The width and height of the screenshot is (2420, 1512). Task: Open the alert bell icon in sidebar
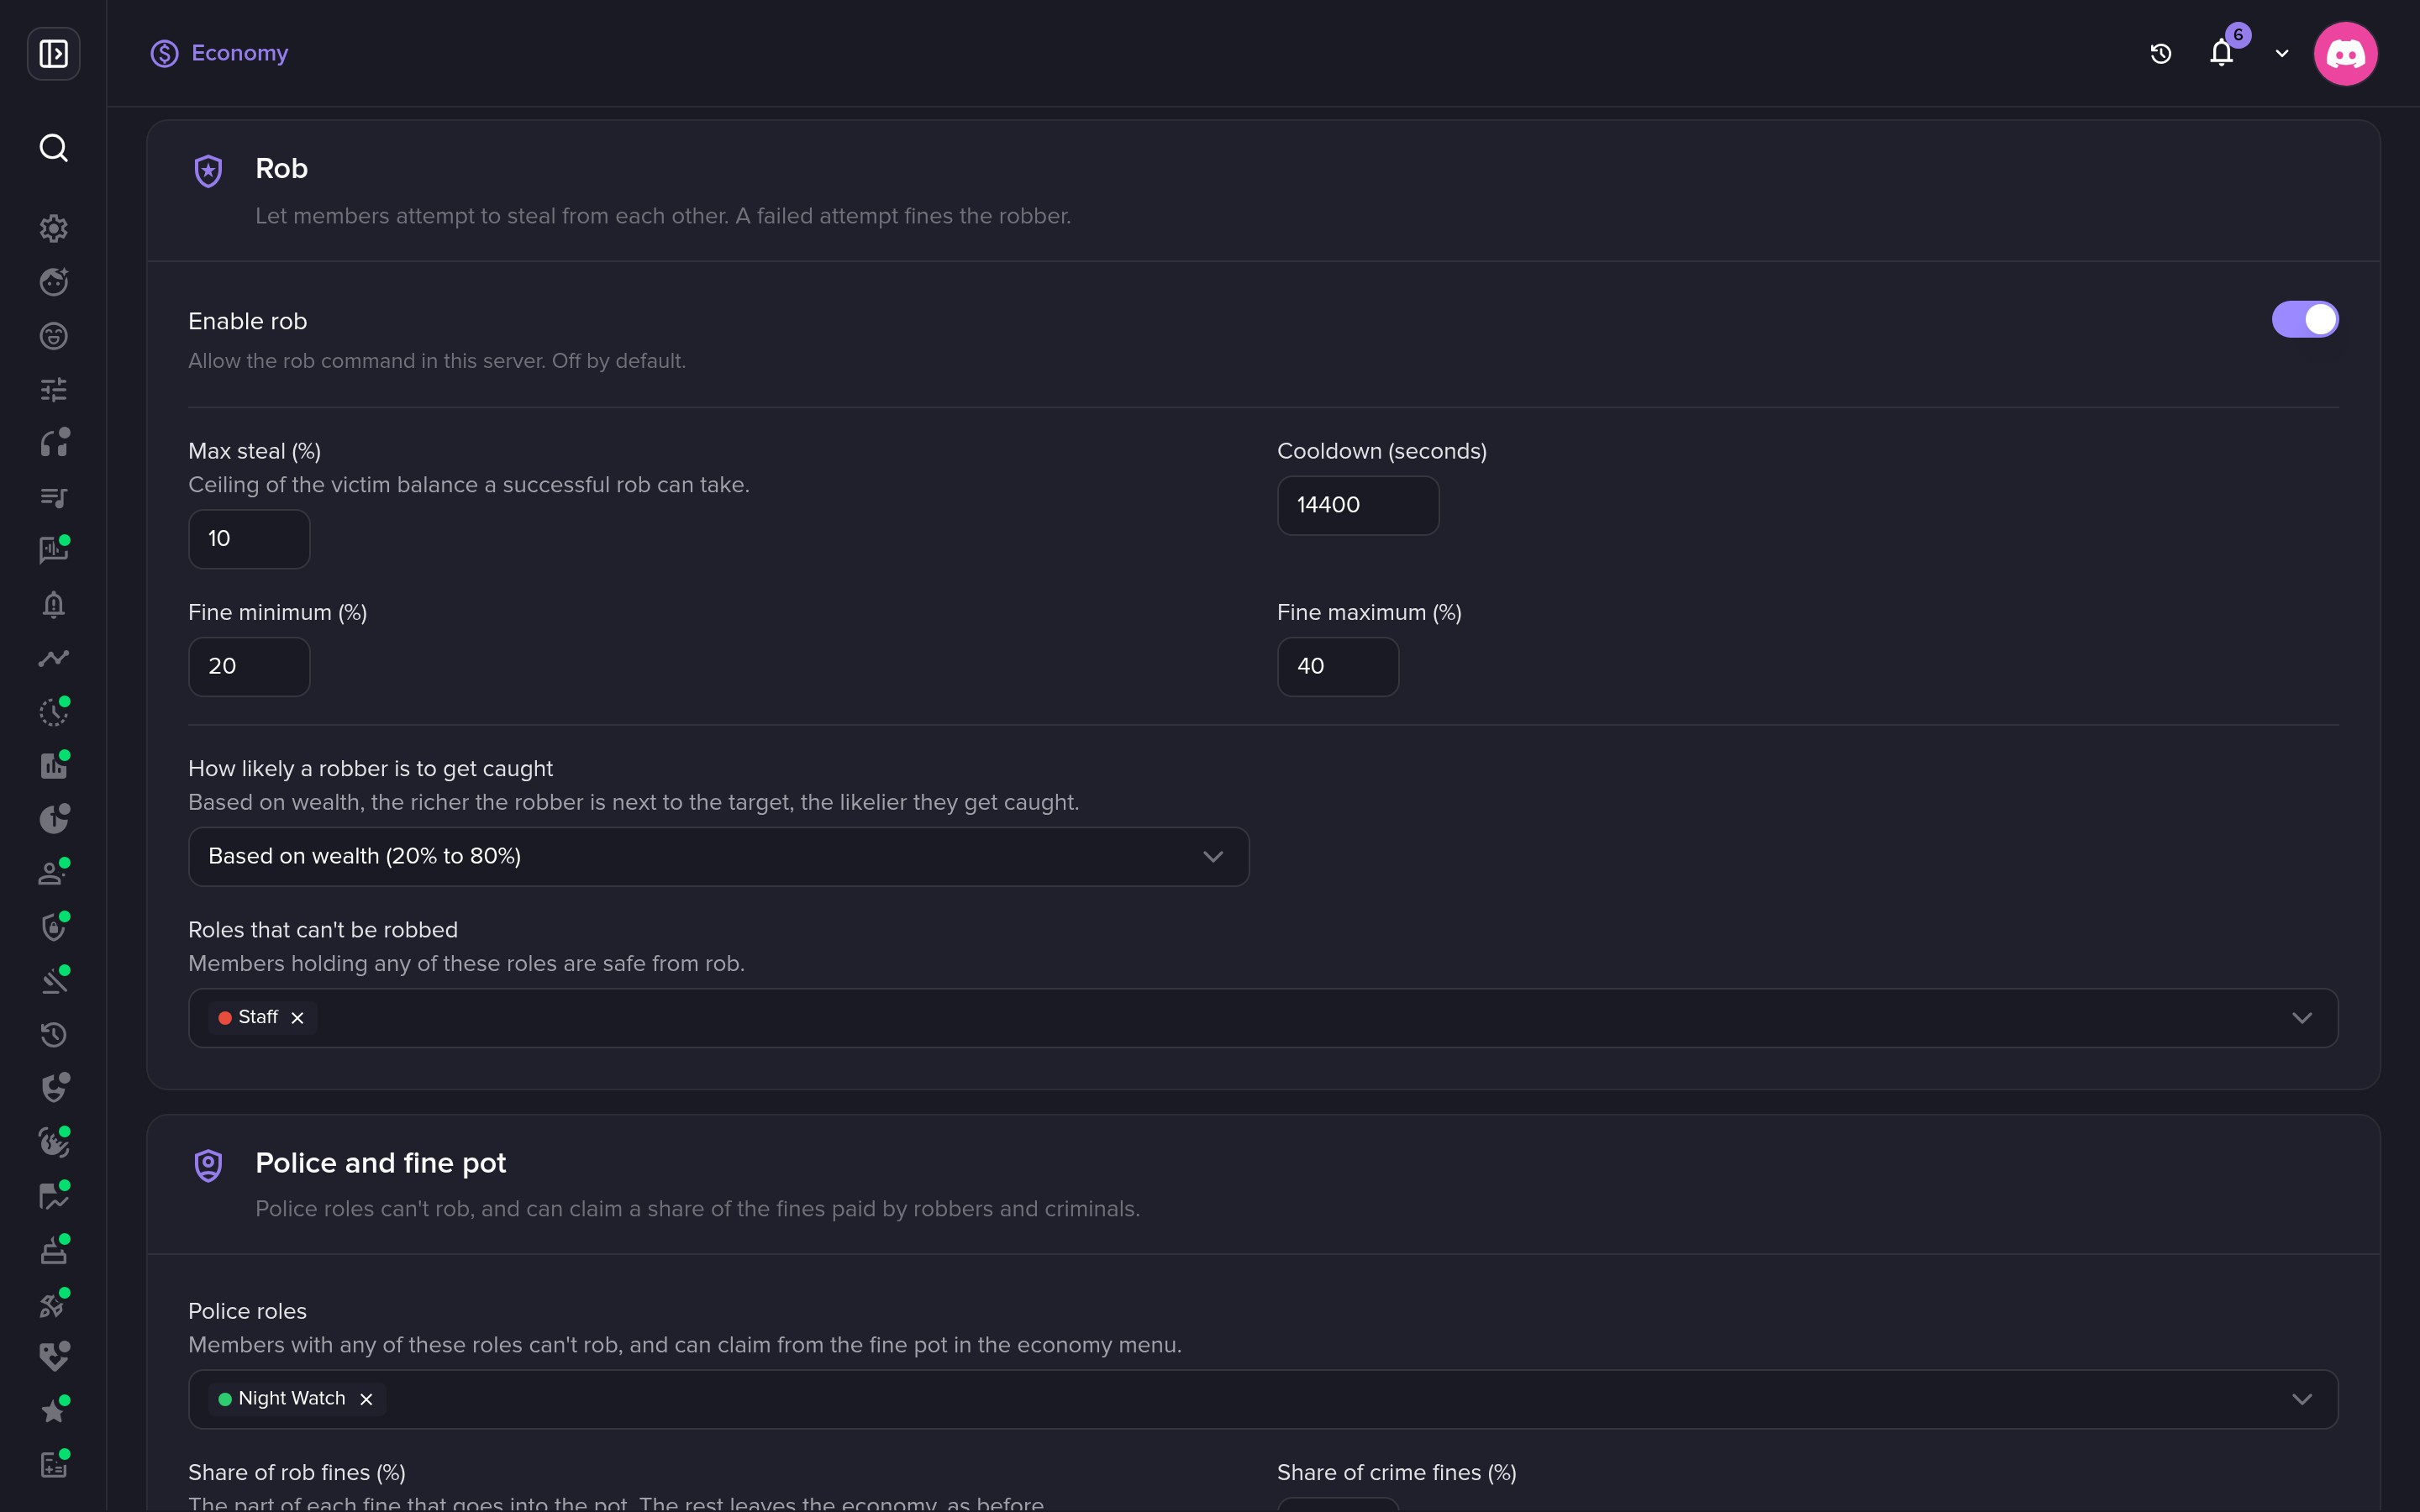click(x=53, y=604)
